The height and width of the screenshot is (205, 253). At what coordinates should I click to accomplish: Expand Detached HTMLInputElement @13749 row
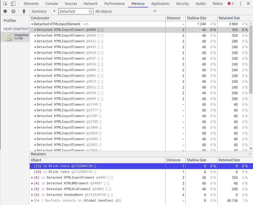tap(35, 105)
